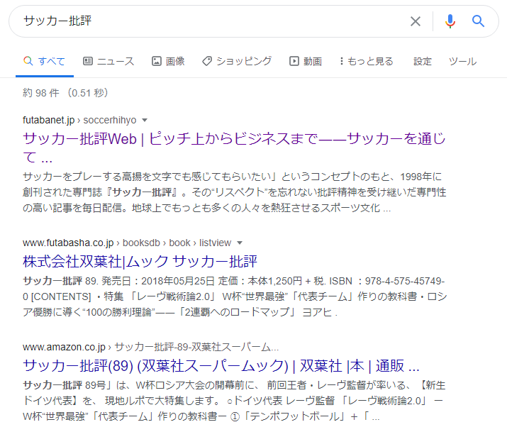The height and width of the screenshot is (427, 507).
Task: Expand the futabanet.jp result dropdown arrow
Action: (145, 121)
